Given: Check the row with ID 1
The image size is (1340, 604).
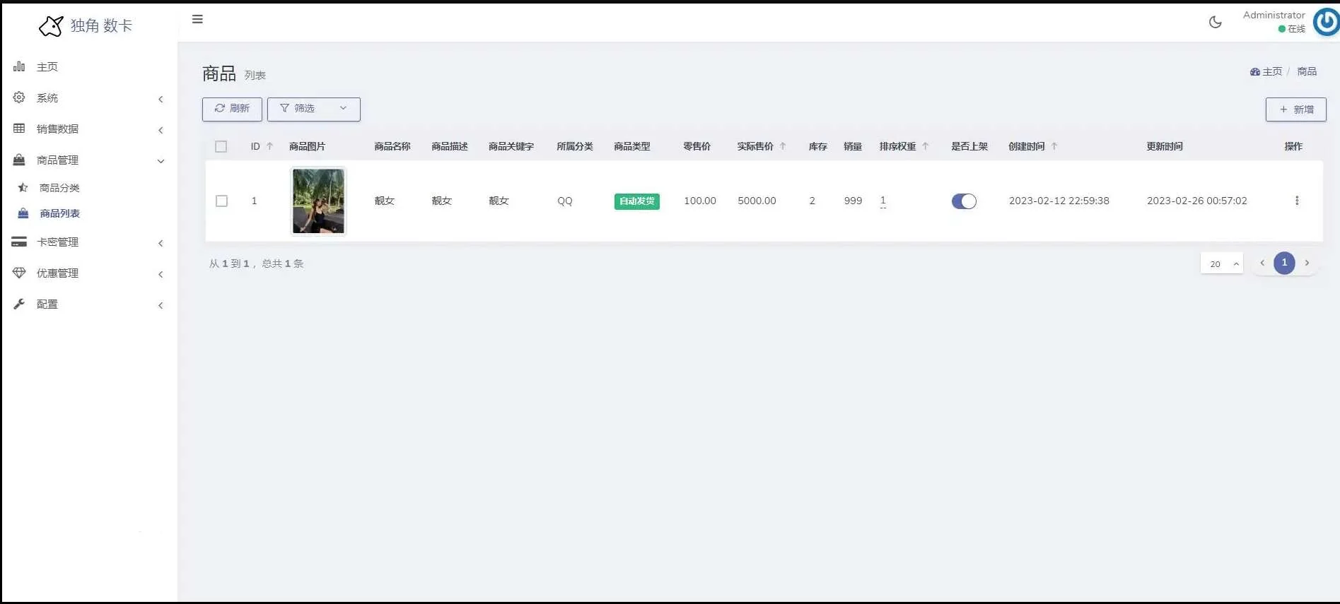Looking at the screenshot, I should pos(221,201).
